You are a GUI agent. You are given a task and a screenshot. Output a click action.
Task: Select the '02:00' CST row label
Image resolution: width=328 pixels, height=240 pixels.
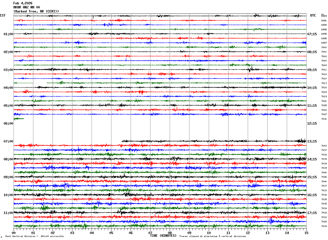coord(8,52)
